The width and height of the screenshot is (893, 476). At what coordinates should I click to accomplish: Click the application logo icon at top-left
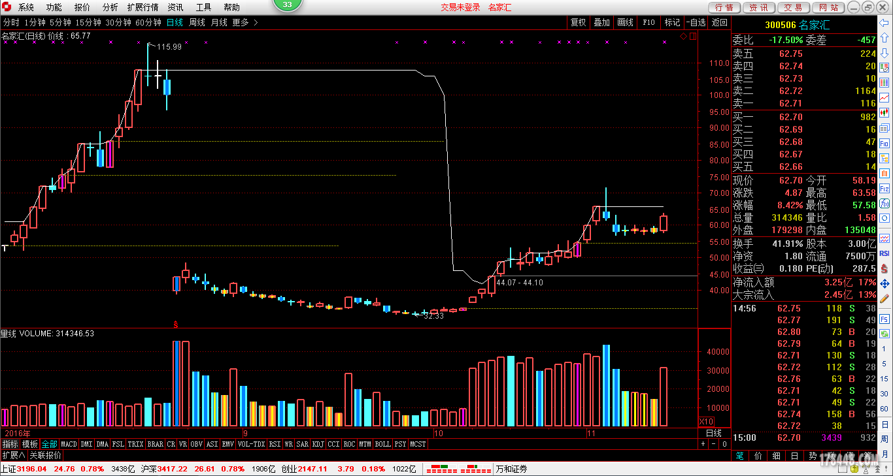[x=7, y=7]
